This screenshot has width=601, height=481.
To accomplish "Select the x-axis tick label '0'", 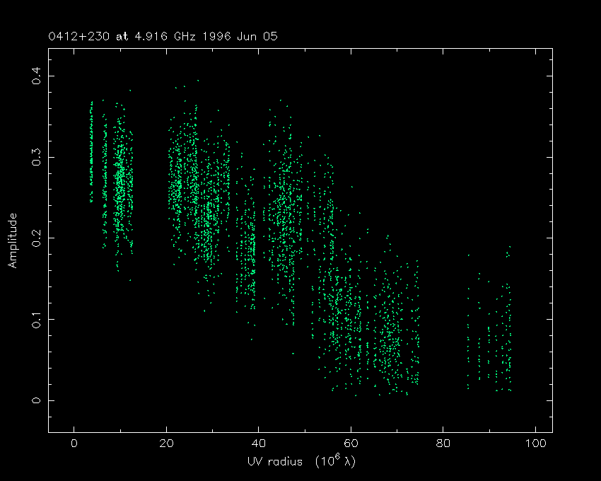I will pyautogui.click(x=74, y=444).
